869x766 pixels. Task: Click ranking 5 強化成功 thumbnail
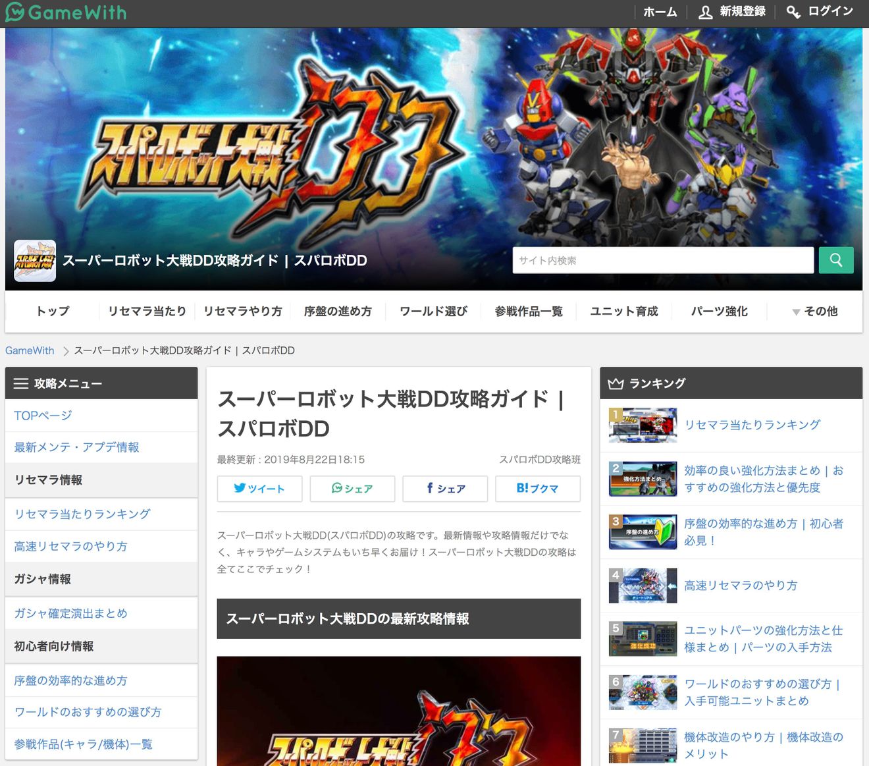tap(643, 639)
